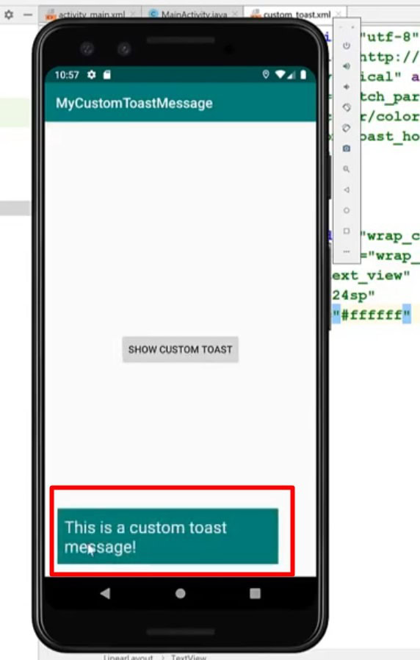Click the emulator power button icon
The width and height of the screenshot is (420, 660).
click(x=347, y=46)
